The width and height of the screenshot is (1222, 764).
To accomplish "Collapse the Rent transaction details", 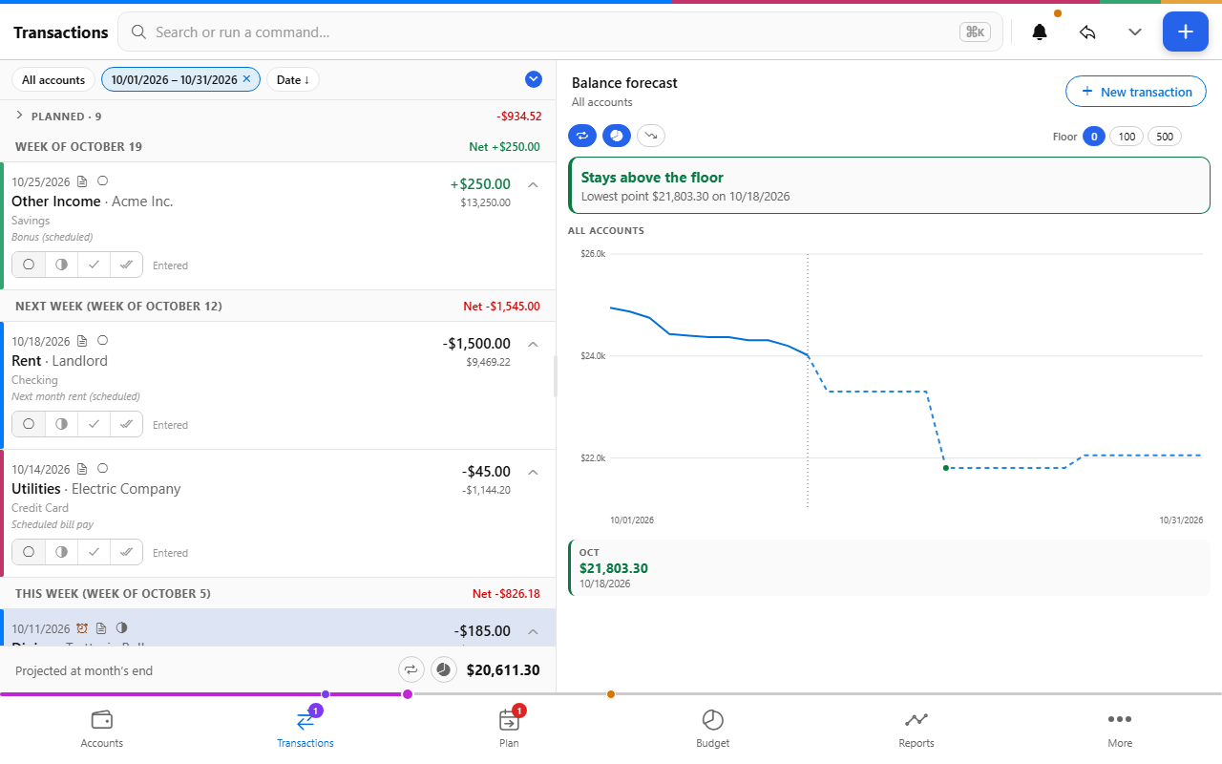I will point(534,344).
